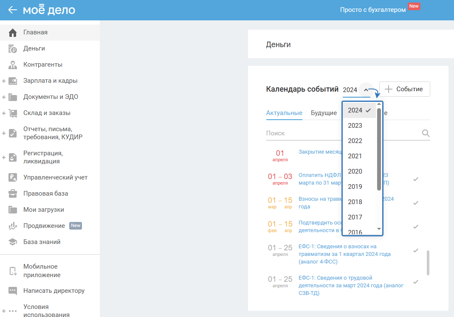
Task: Select year 2021 option
Action: point(359,156)
